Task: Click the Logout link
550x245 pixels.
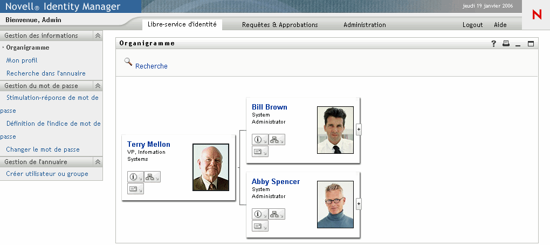Action: [x=472, y=25]
